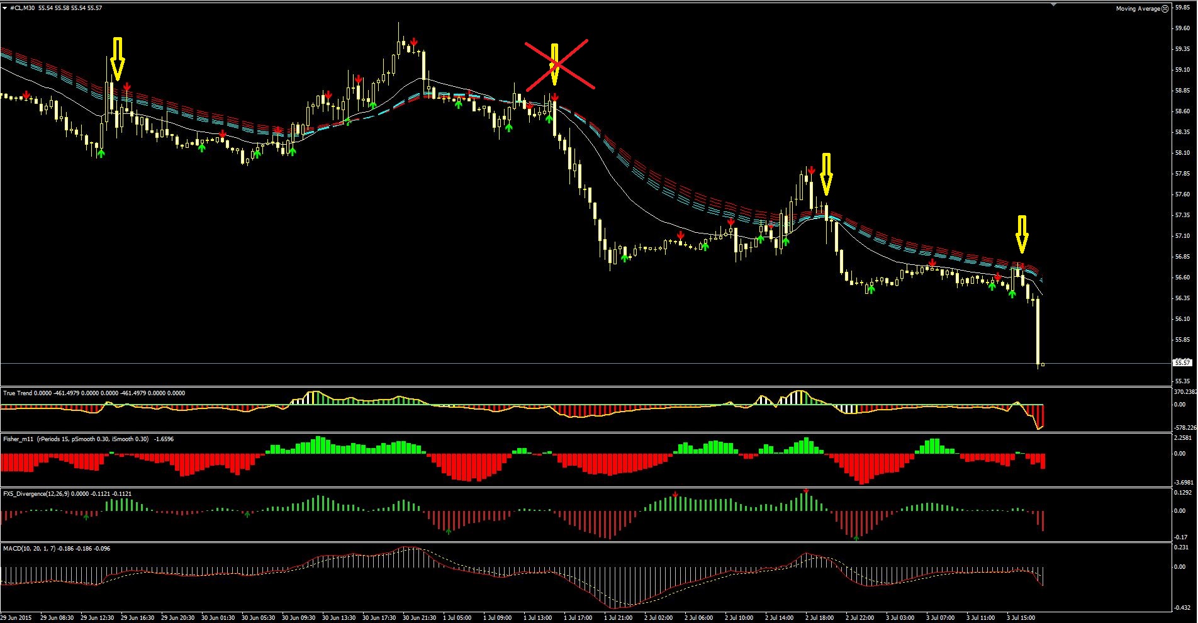Viewport: 1198px width, 623px height.
Task: Click the 55.35 price axis label
Action: tap(1182, 381)
